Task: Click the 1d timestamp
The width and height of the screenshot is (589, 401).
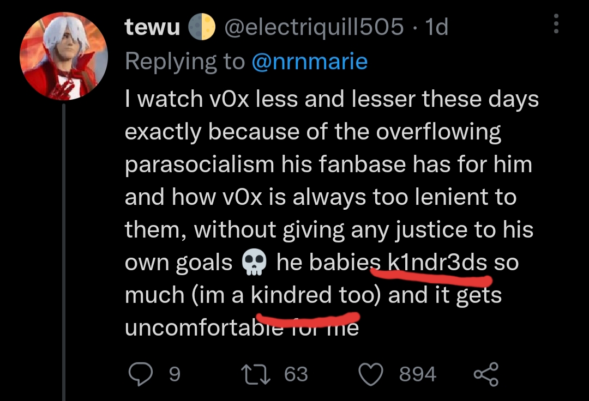Action: [x=436, y=27]
